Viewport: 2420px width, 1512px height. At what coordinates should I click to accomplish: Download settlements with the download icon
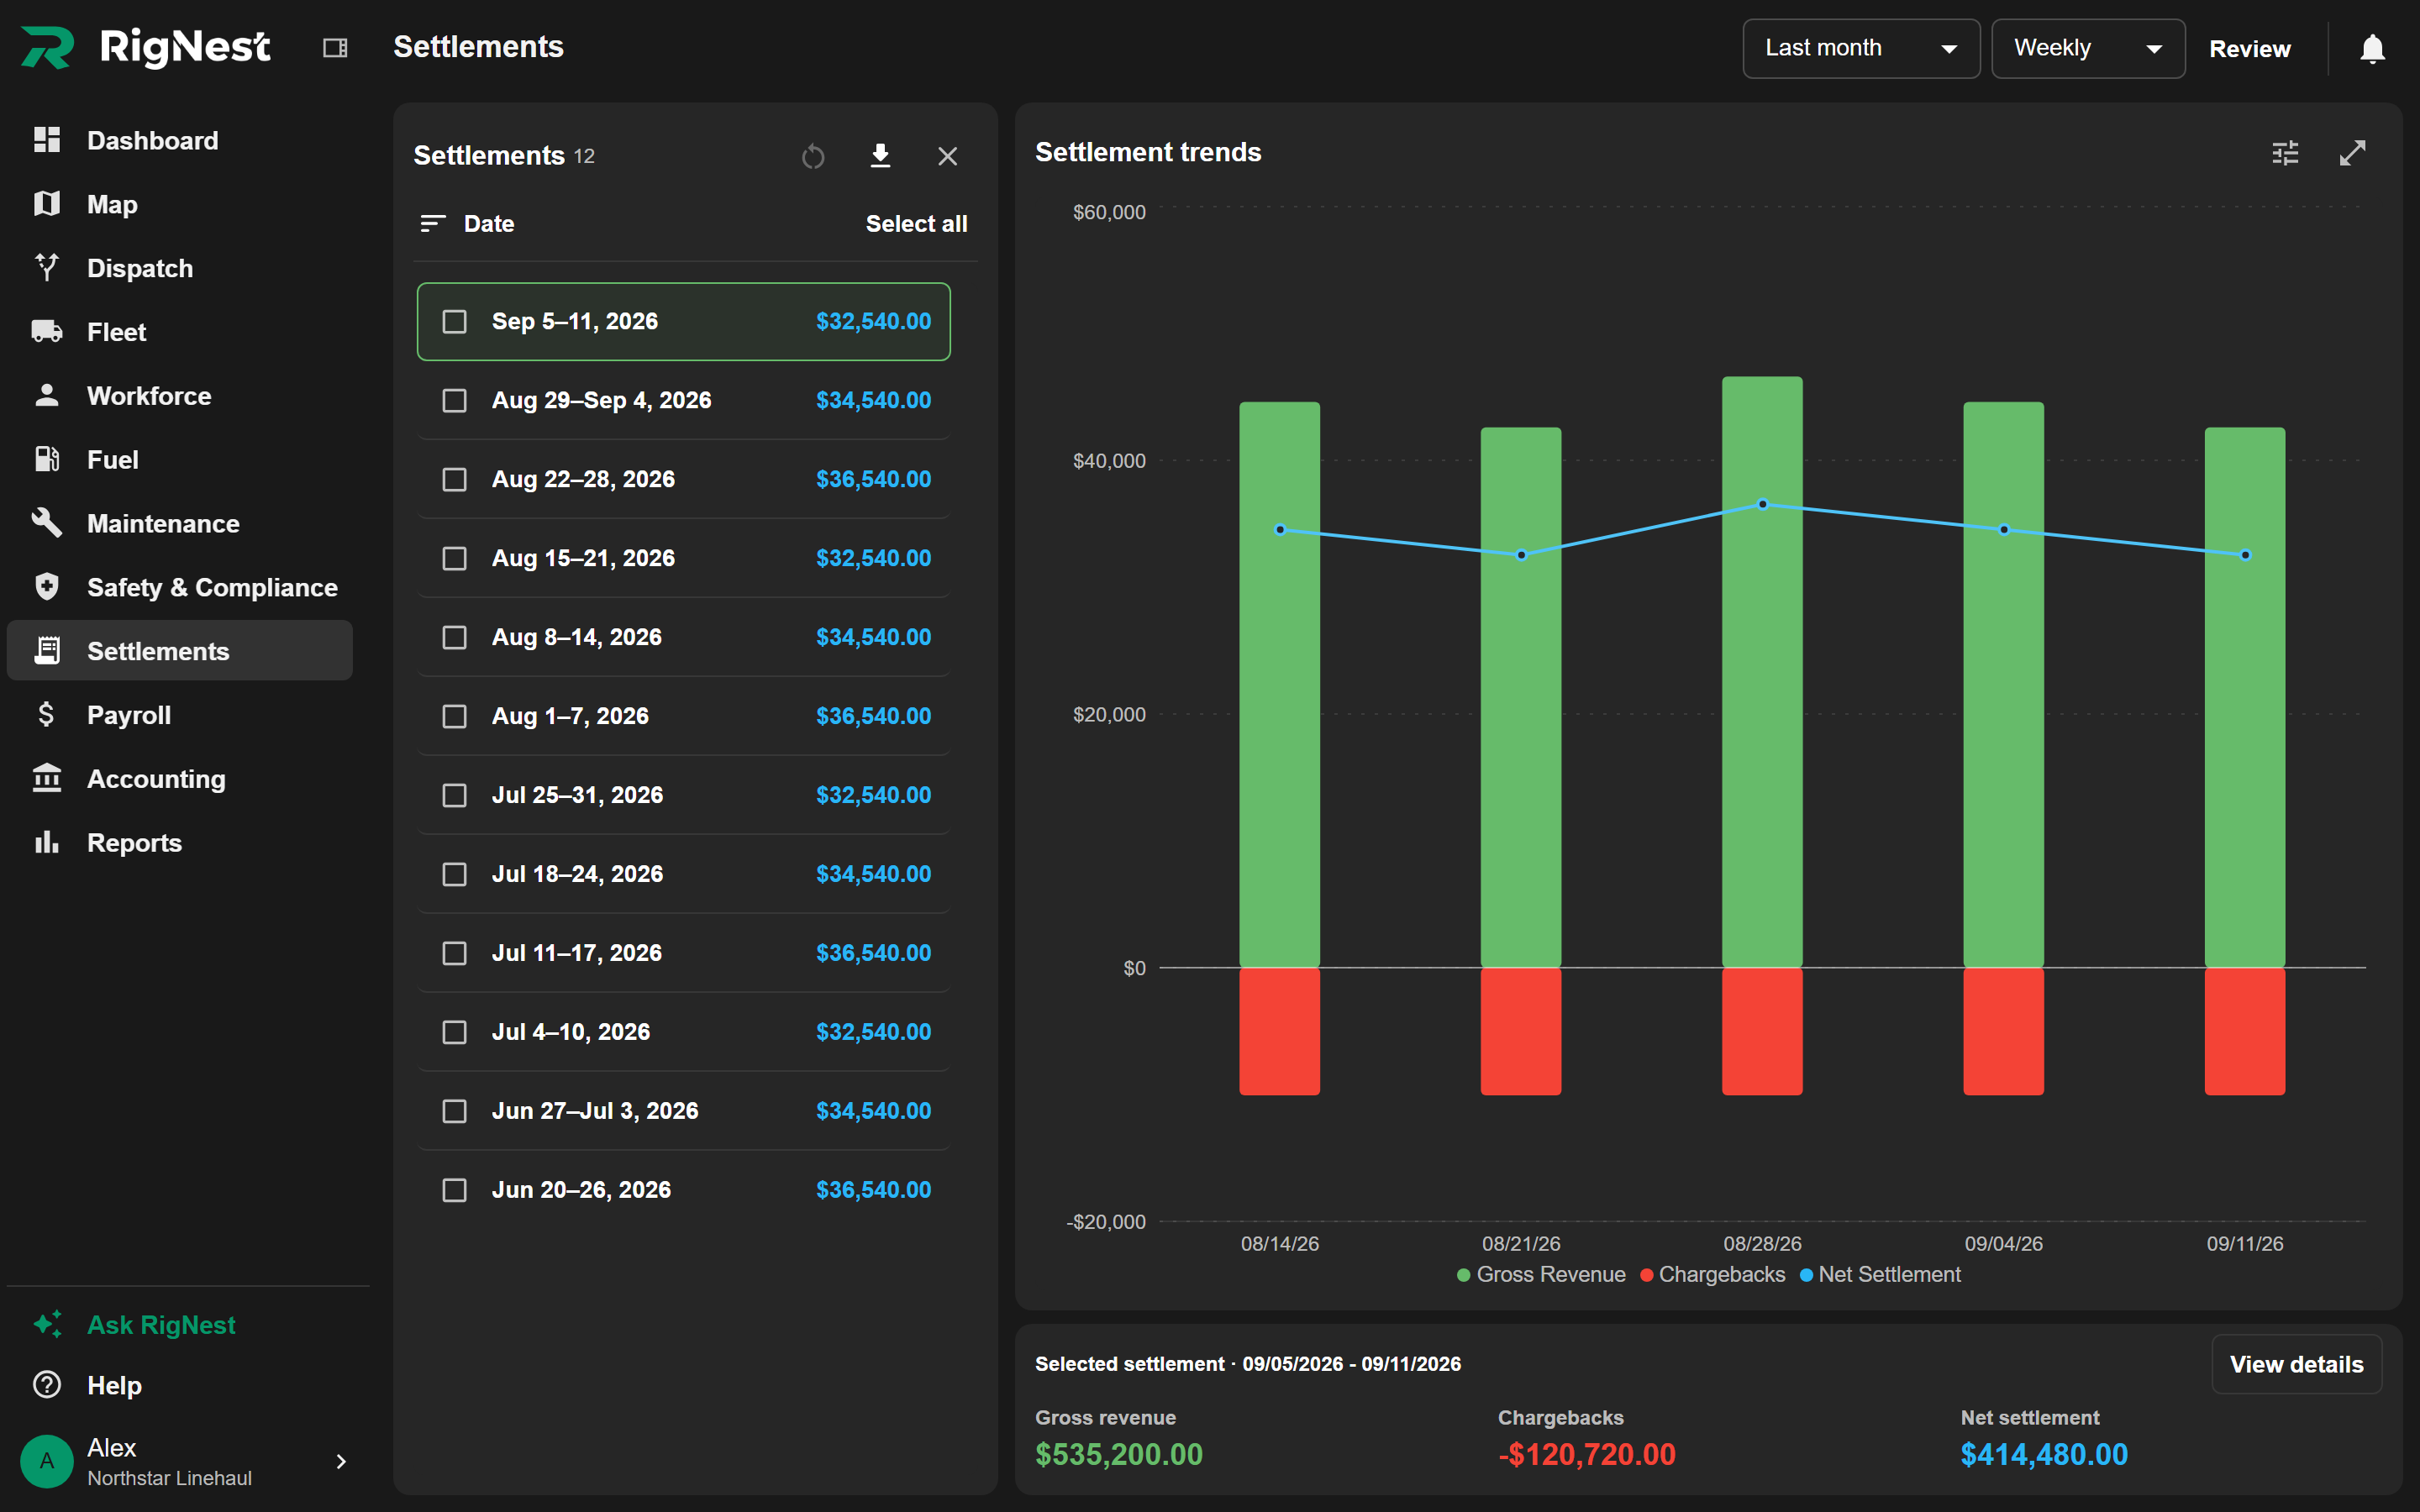pos(880,156)
